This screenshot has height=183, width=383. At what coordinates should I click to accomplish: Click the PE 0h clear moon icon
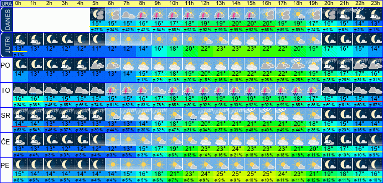[20, 164]
